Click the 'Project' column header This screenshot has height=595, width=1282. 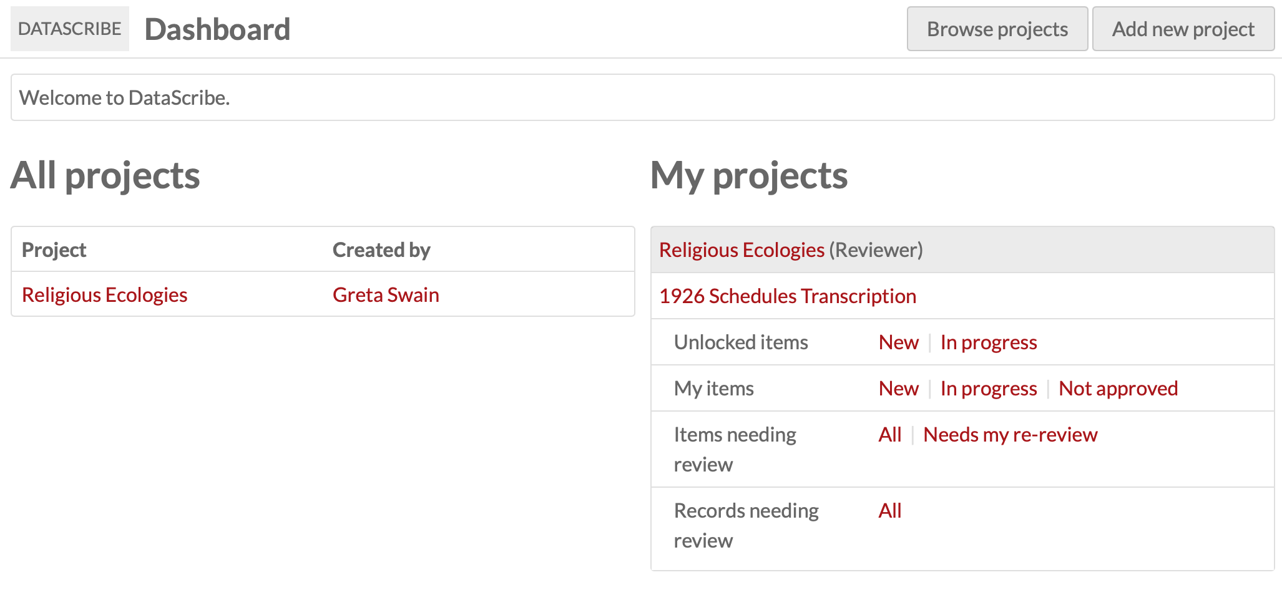coord(54,249)
